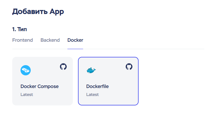Click the 'Добавить App' page heading
The image size is (216, 116).
tap(38, 12)
